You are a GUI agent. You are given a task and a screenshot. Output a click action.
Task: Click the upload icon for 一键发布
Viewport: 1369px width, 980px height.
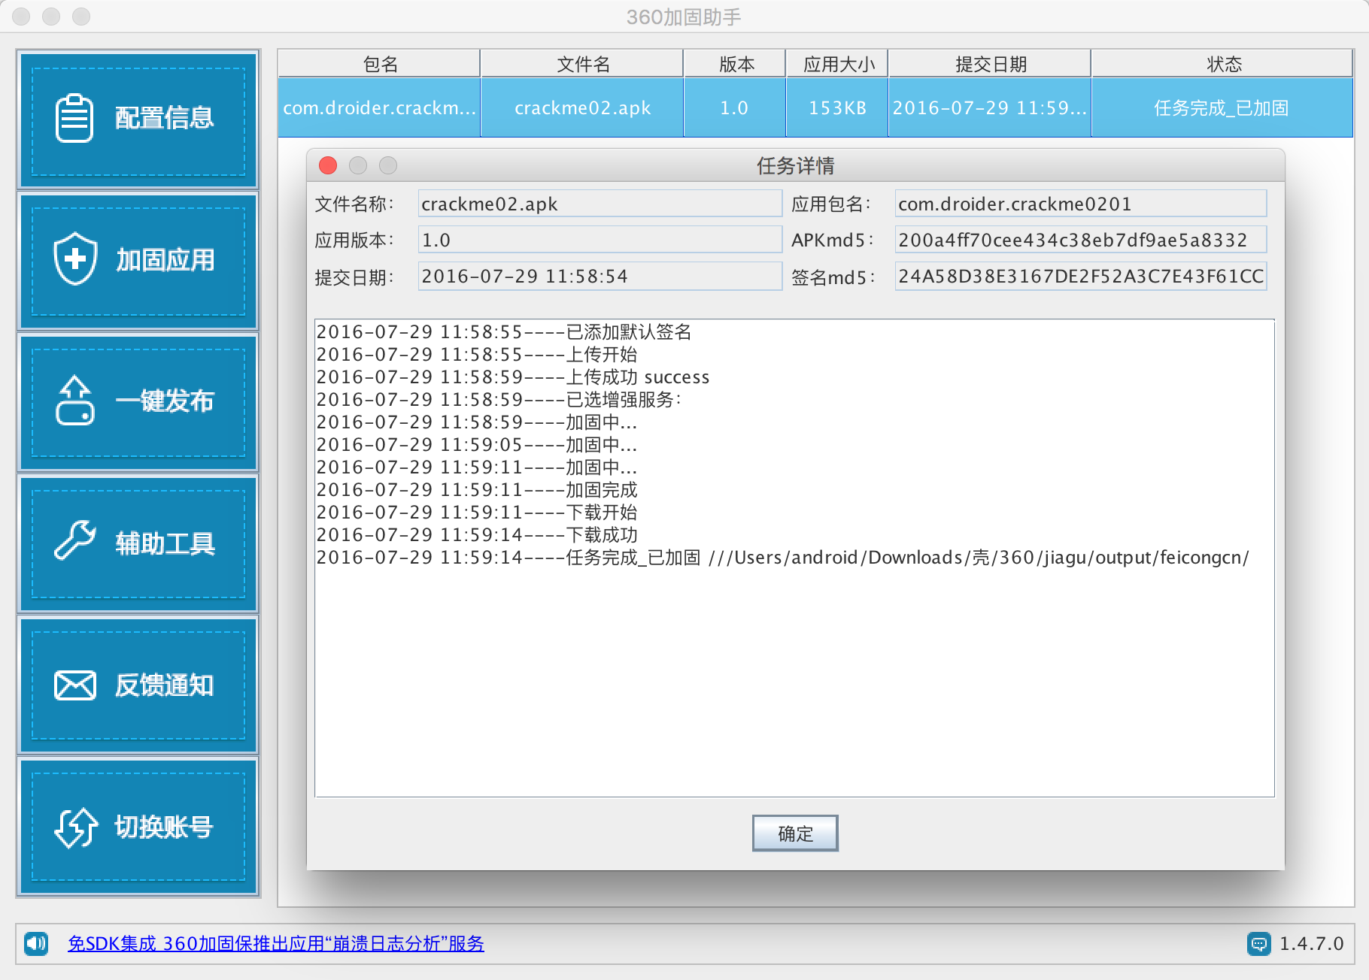[x=74, y=401]
